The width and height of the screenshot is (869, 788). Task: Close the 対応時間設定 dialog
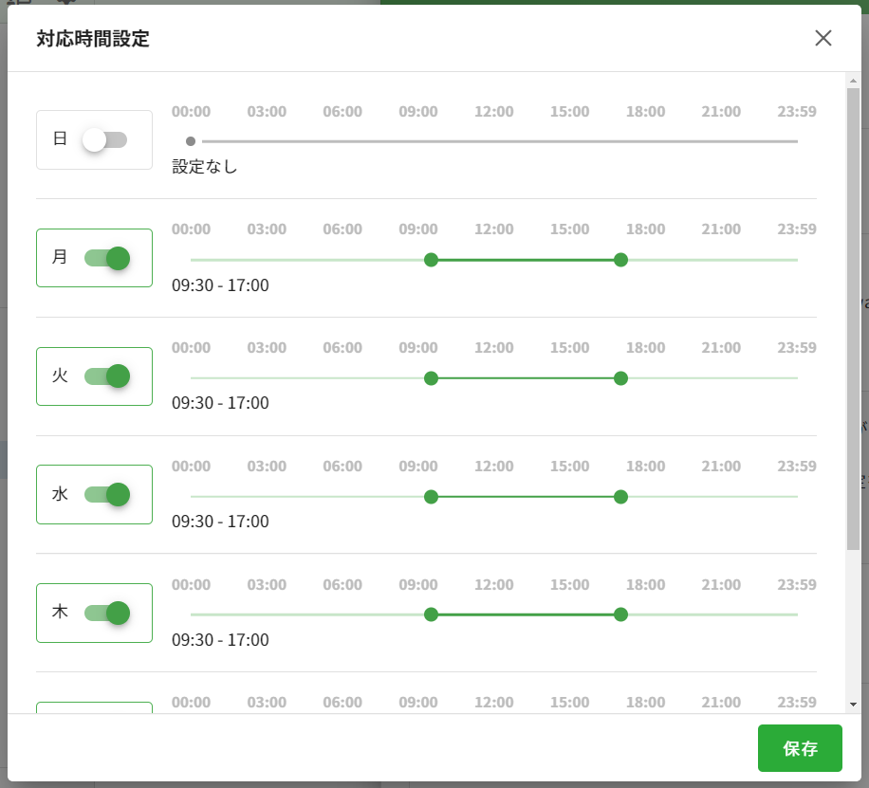click(823, 38)
